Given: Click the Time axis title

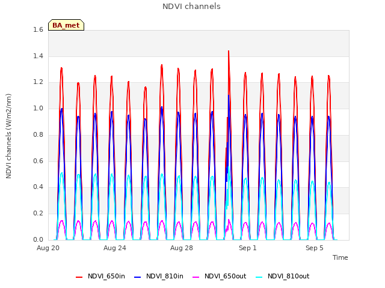Looking at the screenshot, I should tap(340, 257).
